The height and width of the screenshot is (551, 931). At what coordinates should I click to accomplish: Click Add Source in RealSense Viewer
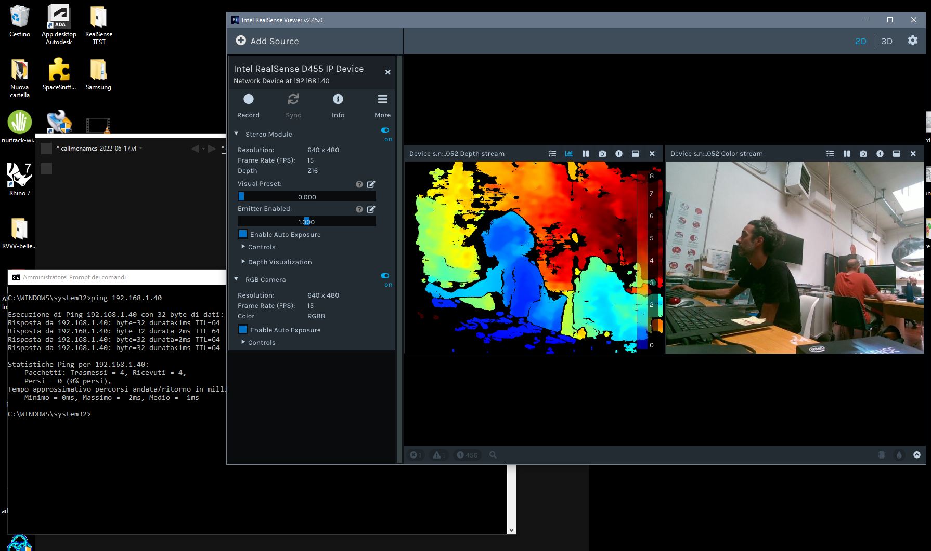coord(267,41)
